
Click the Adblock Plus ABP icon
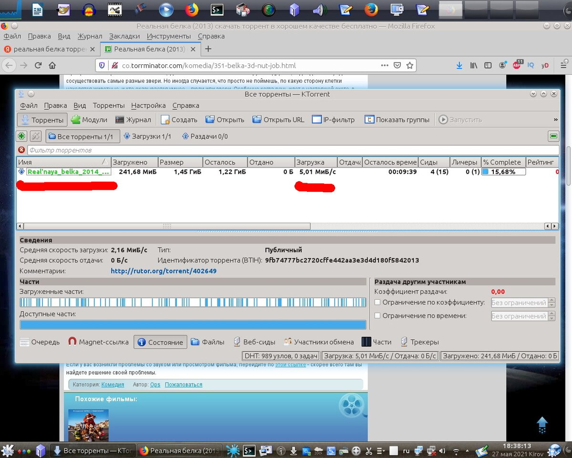(517, 65)
